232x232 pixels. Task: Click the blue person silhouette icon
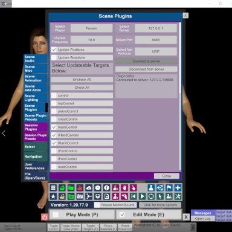151,188
